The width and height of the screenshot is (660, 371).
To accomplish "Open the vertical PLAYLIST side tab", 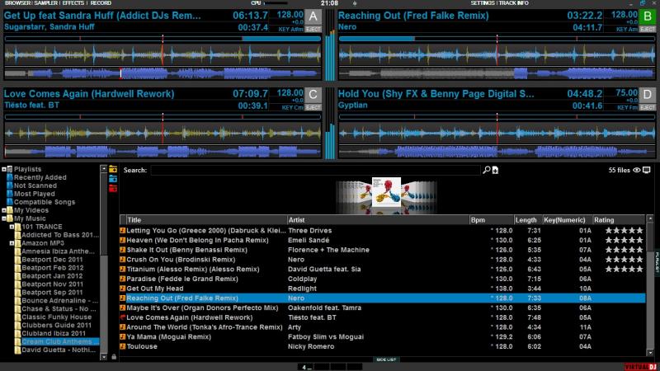I will point(657,261).
